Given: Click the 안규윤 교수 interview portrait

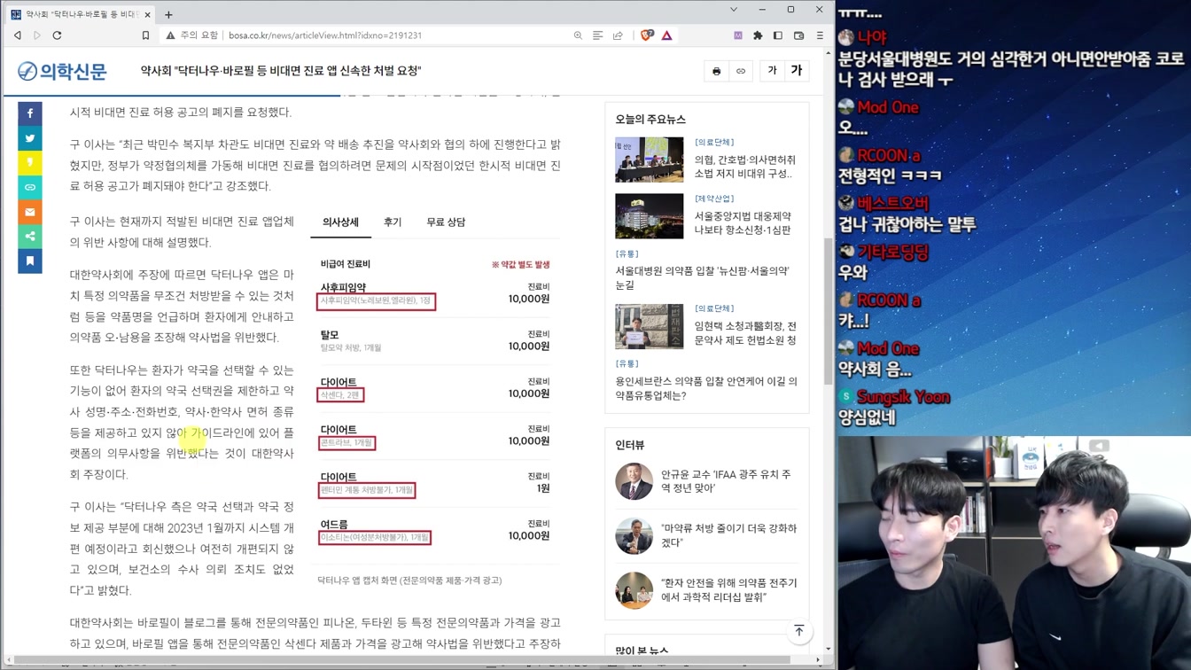Looking at the screenshot, I should point(634,481).
